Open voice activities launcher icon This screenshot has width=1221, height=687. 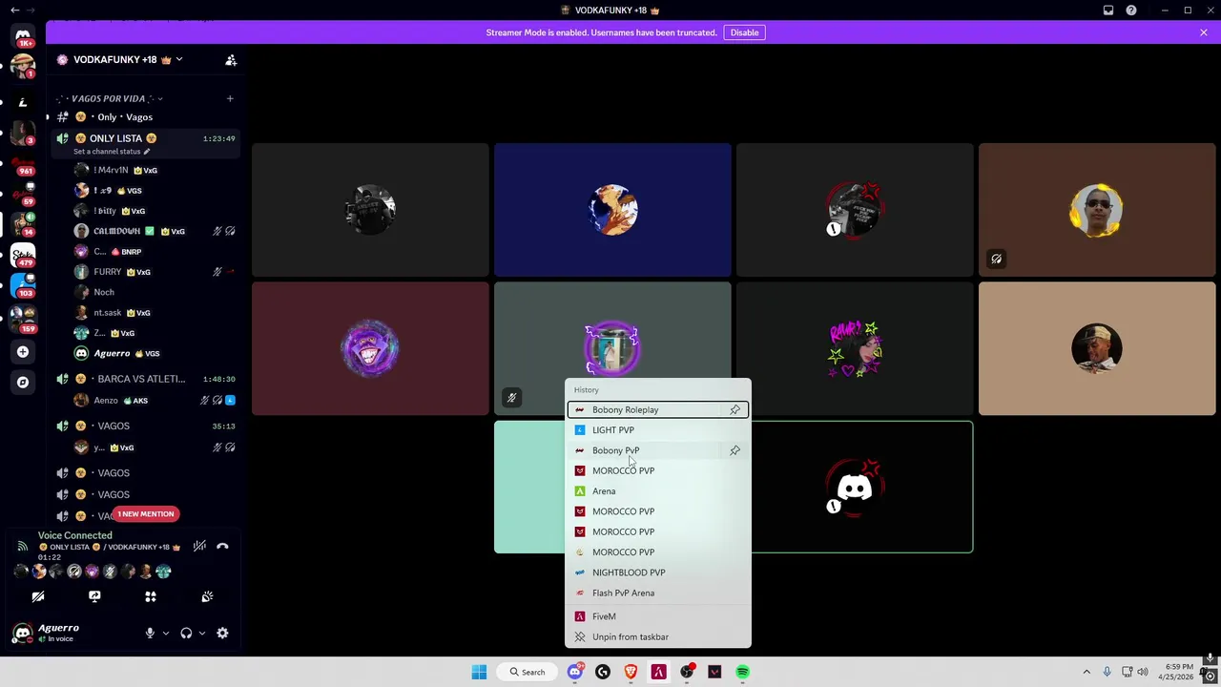pyautogui.click(x=151, y=596)
